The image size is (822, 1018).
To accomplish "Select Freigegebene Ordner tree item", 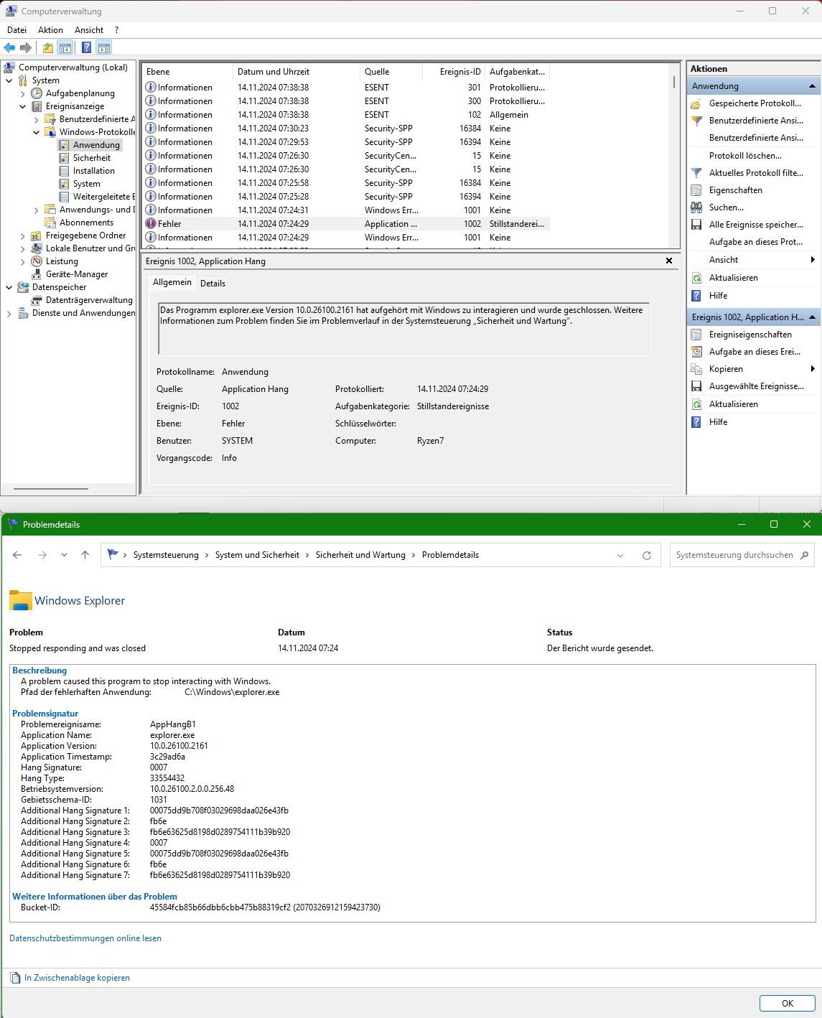I will (85, 235).
